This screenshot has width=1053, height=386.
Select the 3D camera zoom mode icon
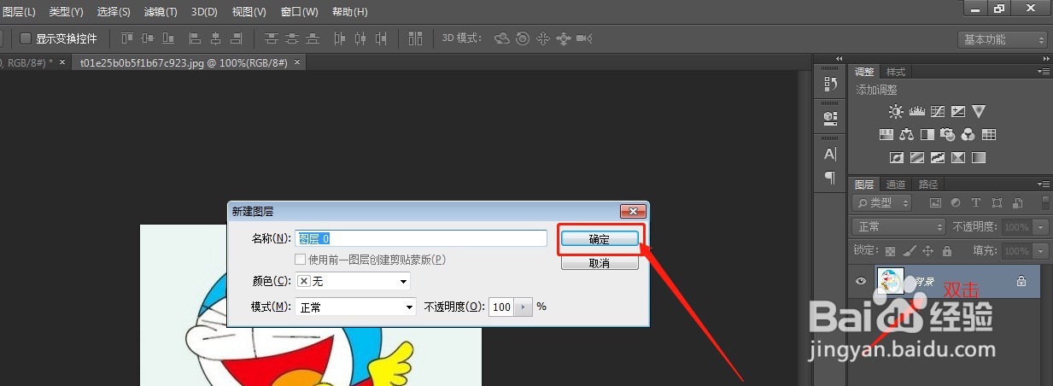point(584,38)
